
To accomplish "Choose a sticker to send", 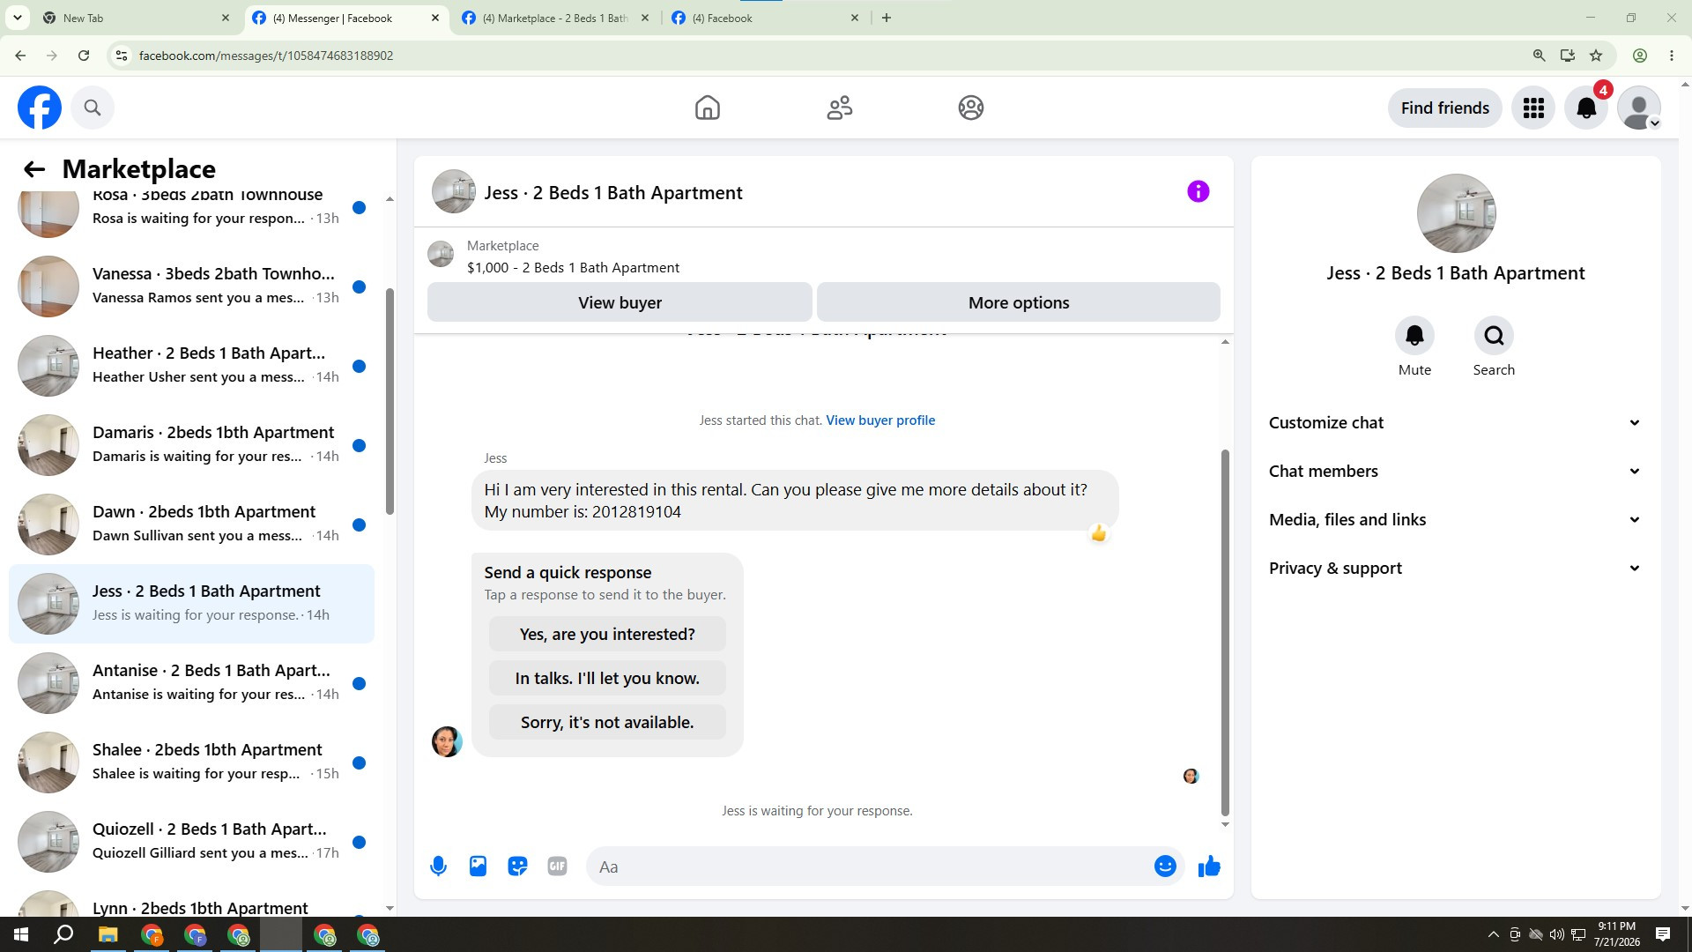I will click(x=517, y=866).
